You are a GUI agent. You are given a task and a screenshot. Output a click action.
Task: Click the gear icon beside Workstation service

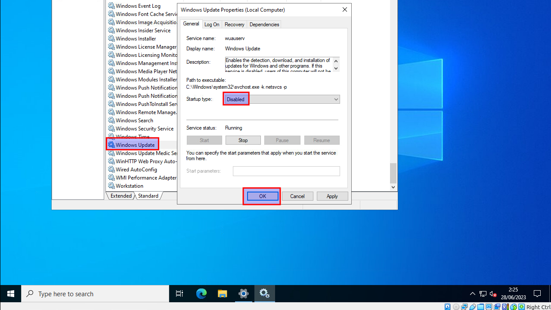click(x=111, y=186)
